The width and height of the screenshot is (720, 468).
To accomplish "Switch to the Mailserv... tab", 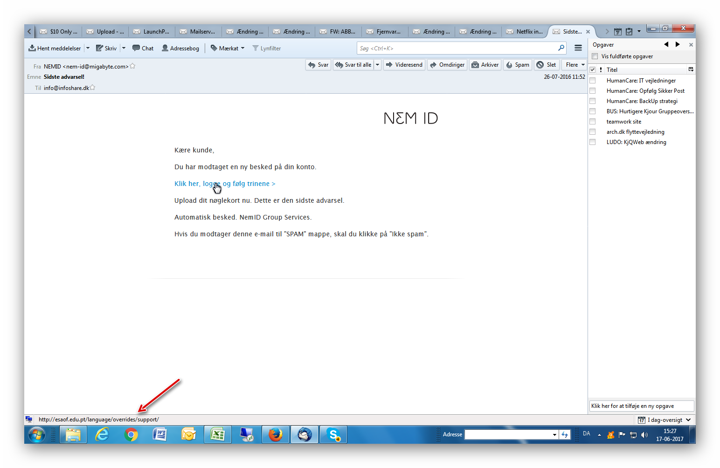I will click(199, 32).
